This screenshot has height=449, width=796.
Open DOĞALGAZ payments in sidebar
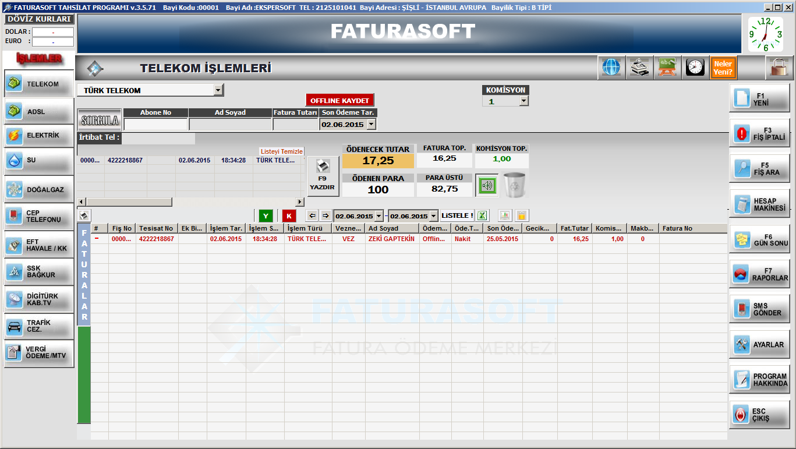40,189
